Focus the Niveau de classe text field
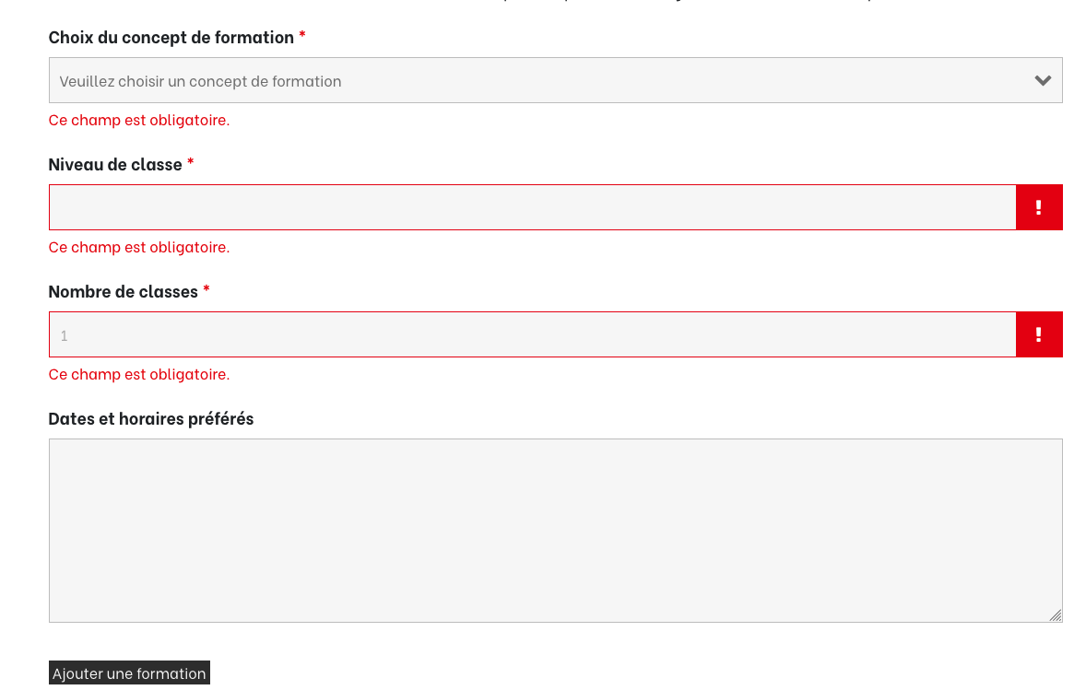The image size is (1086, 690). (x=532, y=207)
